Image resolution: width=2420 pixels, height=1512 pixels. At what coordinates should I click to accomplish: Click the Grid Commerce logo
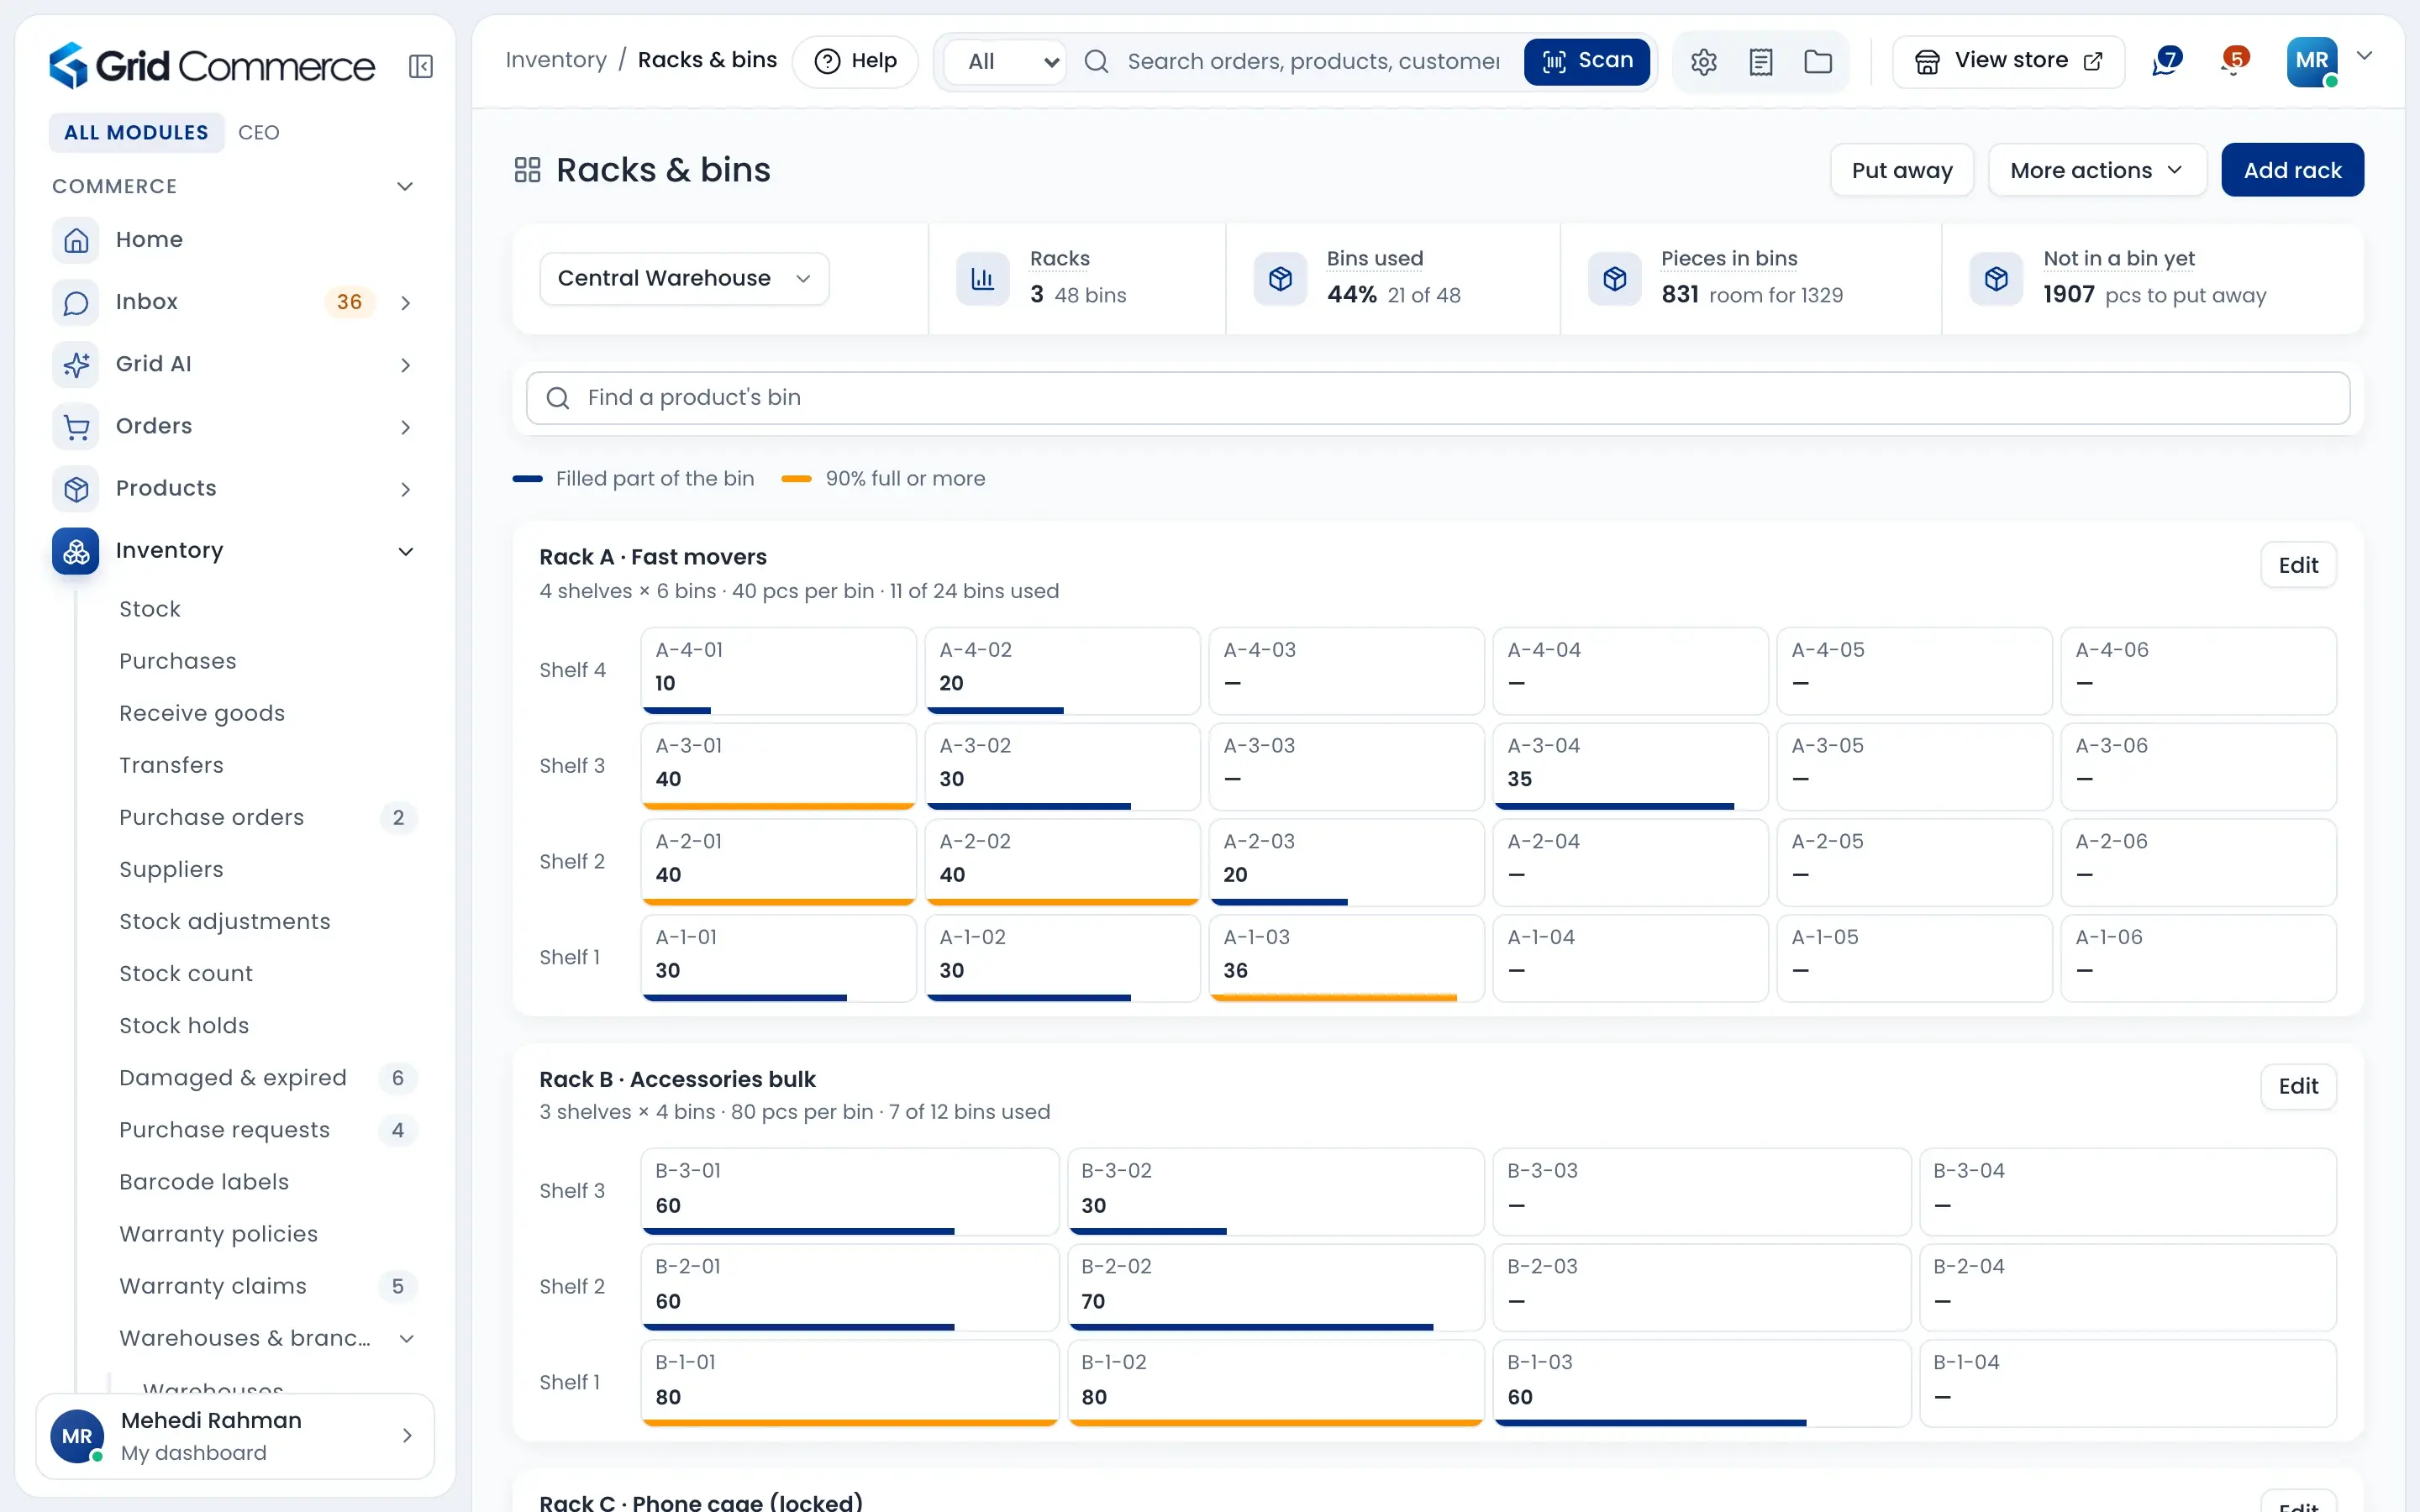(x=212, y=66)
